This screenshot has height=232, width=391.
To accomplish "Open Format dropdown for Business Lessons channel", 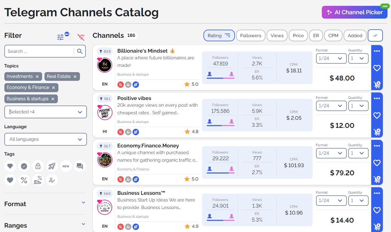I will [x=331, y=200].
